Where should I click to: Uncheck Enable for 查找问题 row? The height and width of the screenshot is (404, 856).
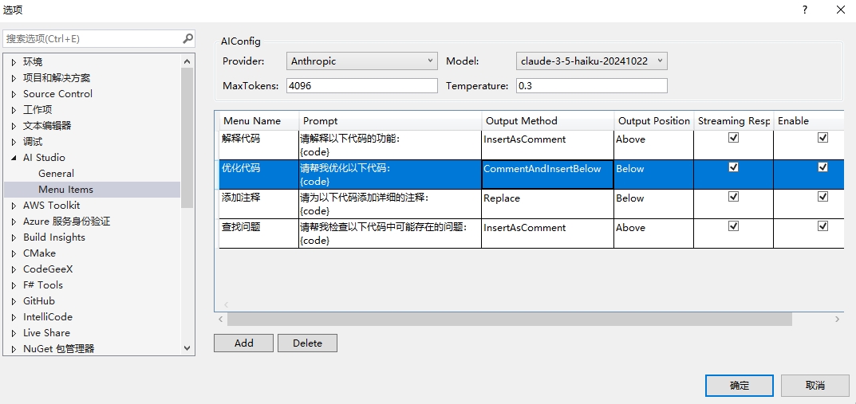822,226
